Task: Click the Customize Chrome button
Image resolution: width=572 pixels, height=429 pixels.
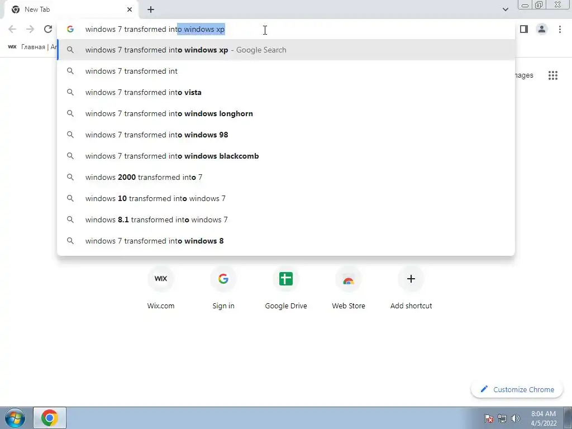Action: [x=517, y=389]
